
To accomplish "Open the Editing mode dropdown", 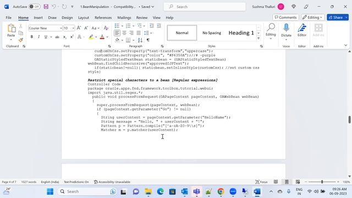I will click(x=313, y=17).
